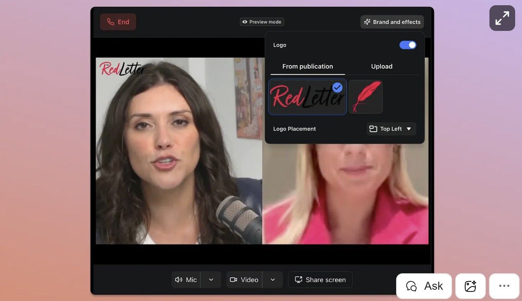Screen dimensions: 522x301
Task: Expand the Mic options chevron
Action: 211,280
